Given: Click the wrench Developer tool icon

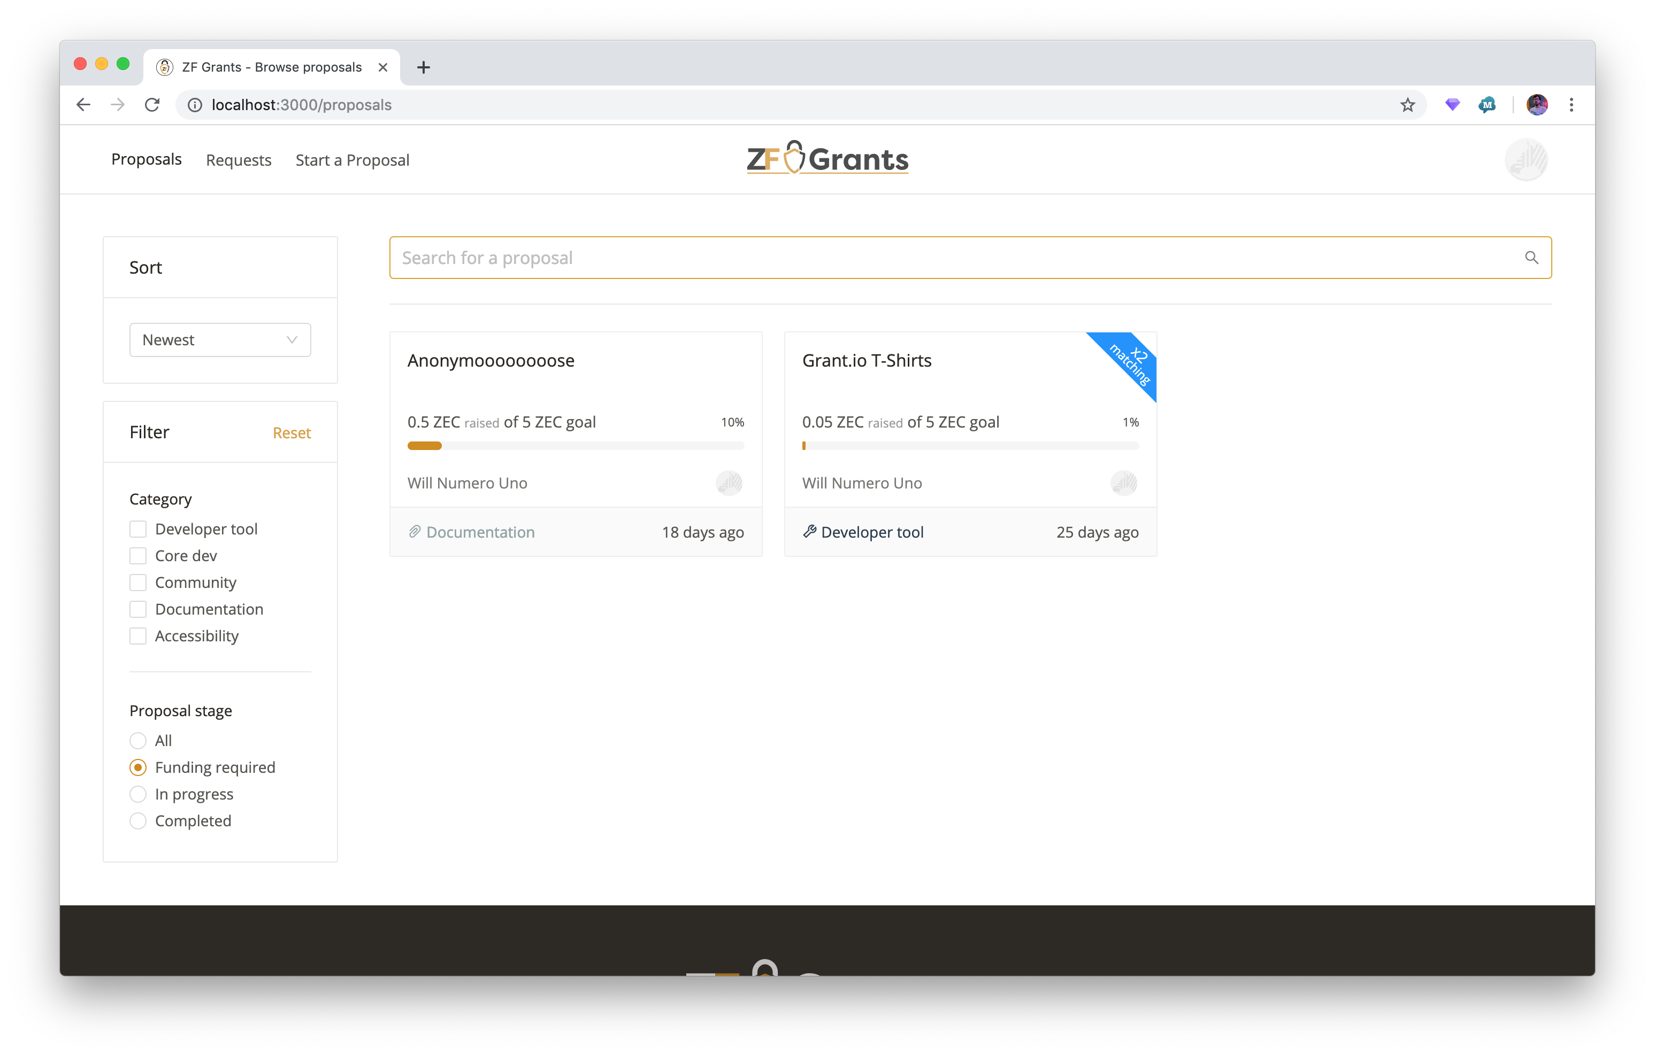Looking at the screenshot, I should tap(810, 531).
